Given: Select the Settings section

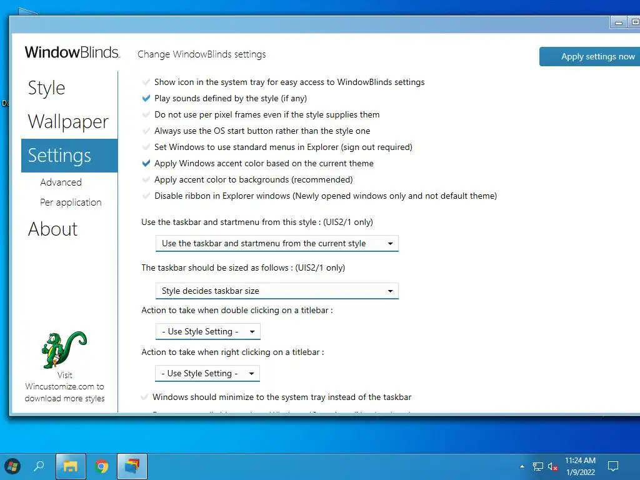Looking at the screenshot, I should [x=69, y=156].
